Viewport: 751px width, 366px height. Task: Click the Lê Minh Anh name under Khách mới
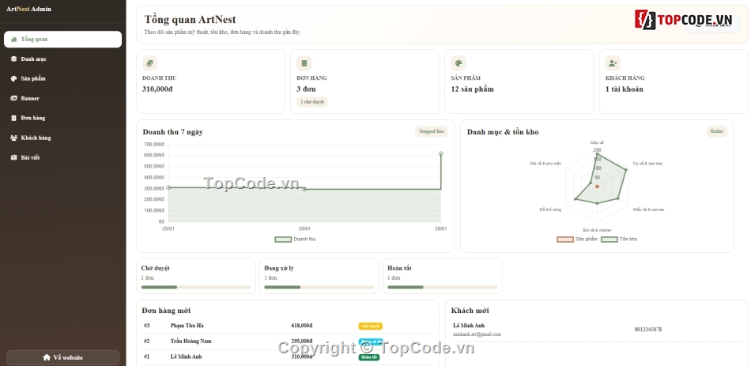coord(469,326)
